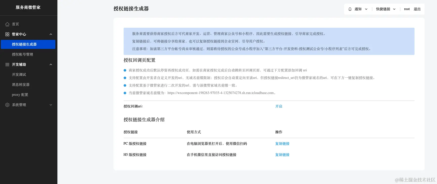Click the root username

(x=407, y=9)
